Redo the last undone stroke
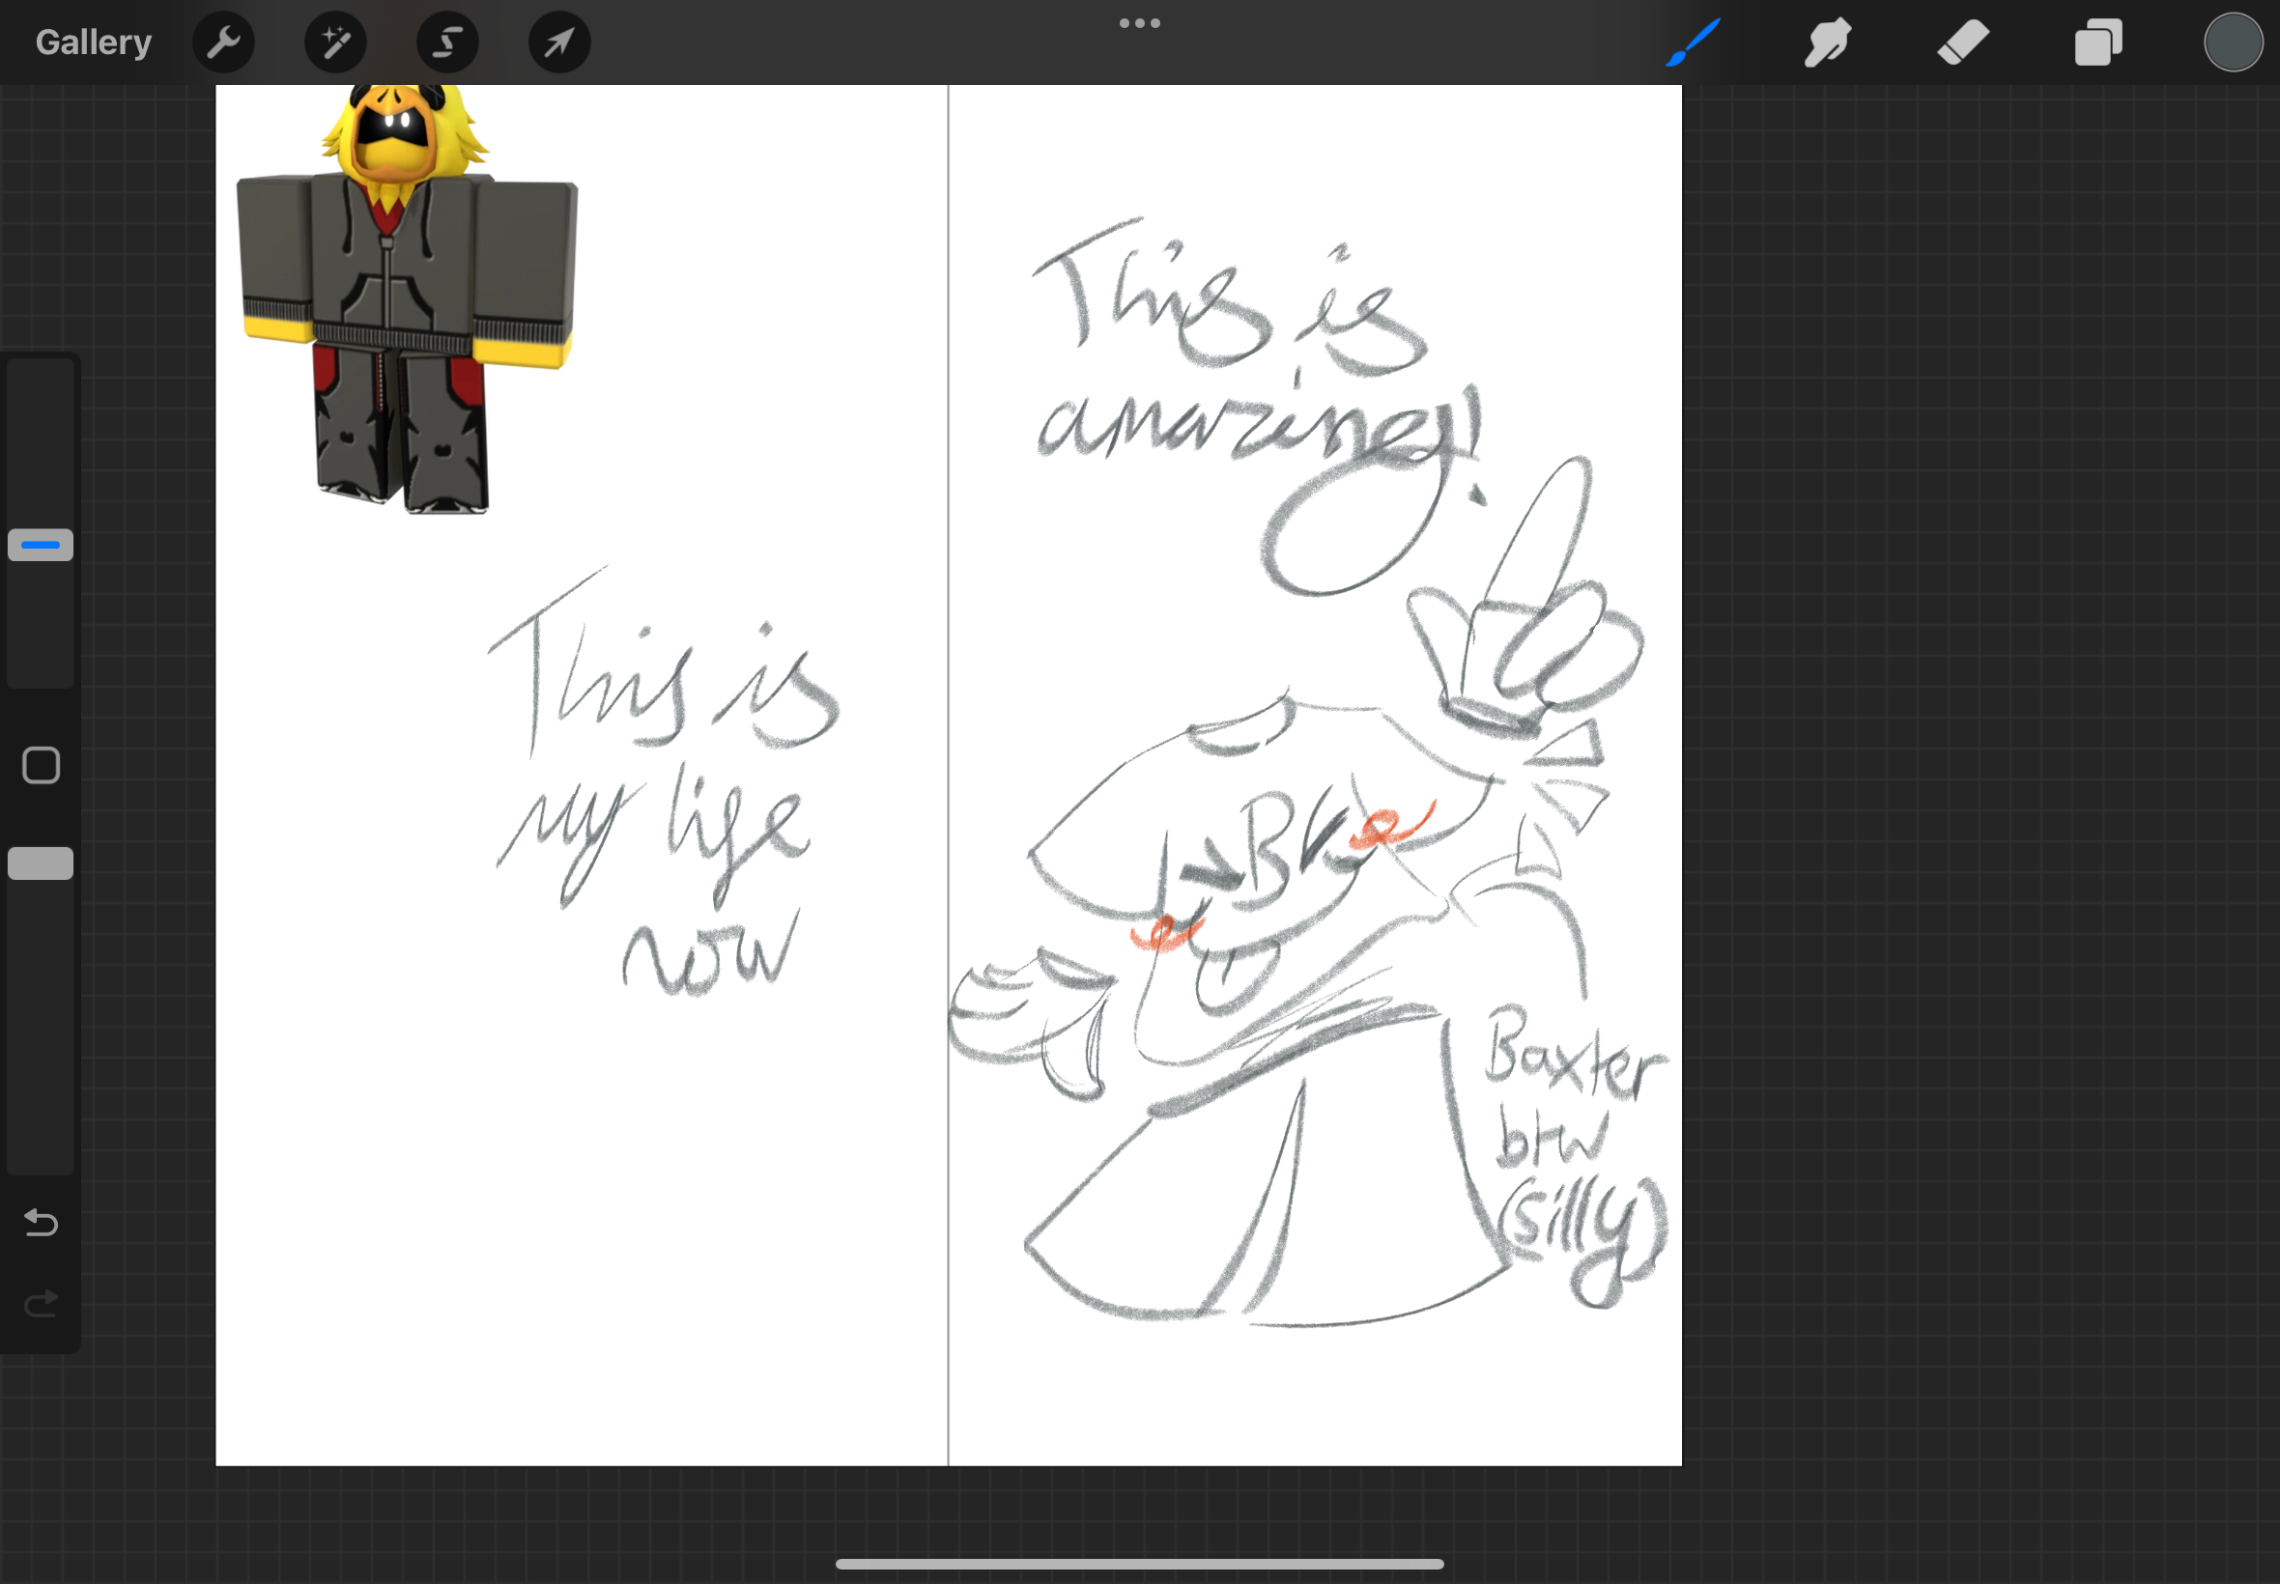 [x=41, y=1303]
